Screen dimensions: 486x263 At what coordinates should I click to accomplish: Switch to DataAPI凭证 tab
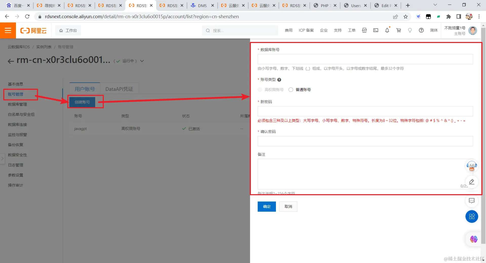[x=119, y=89]
